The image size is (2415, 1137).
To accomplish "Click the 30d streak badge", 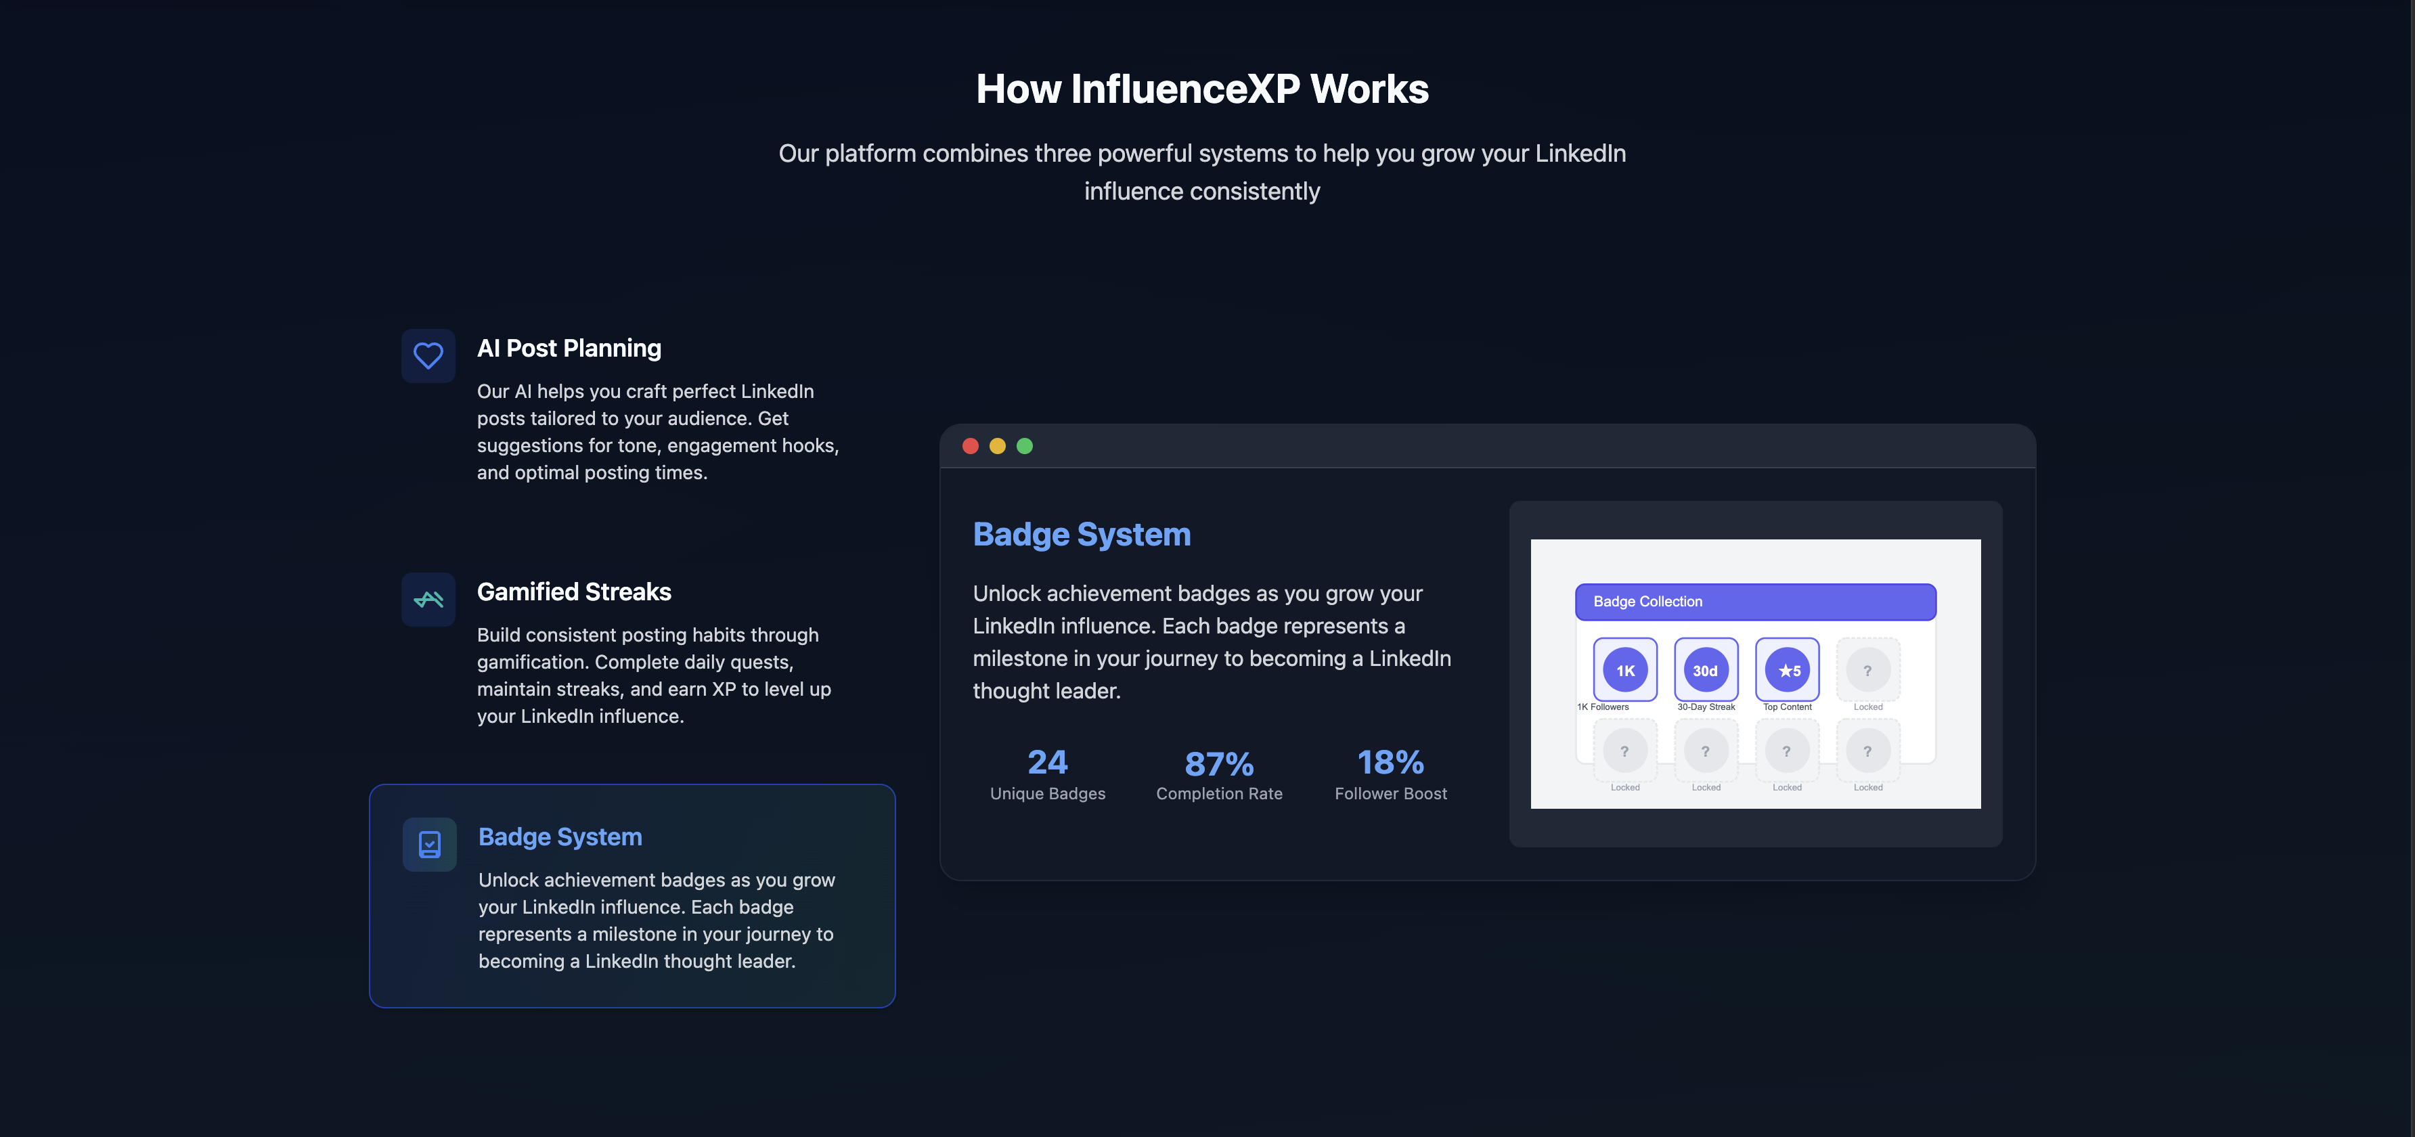I will click(1705, 669).
